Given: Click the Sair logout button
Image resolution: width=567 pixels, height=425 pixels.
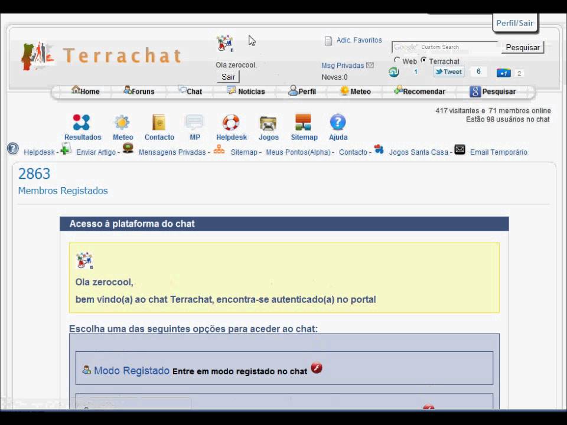Looking at the screenshot, I should point(228,77).
